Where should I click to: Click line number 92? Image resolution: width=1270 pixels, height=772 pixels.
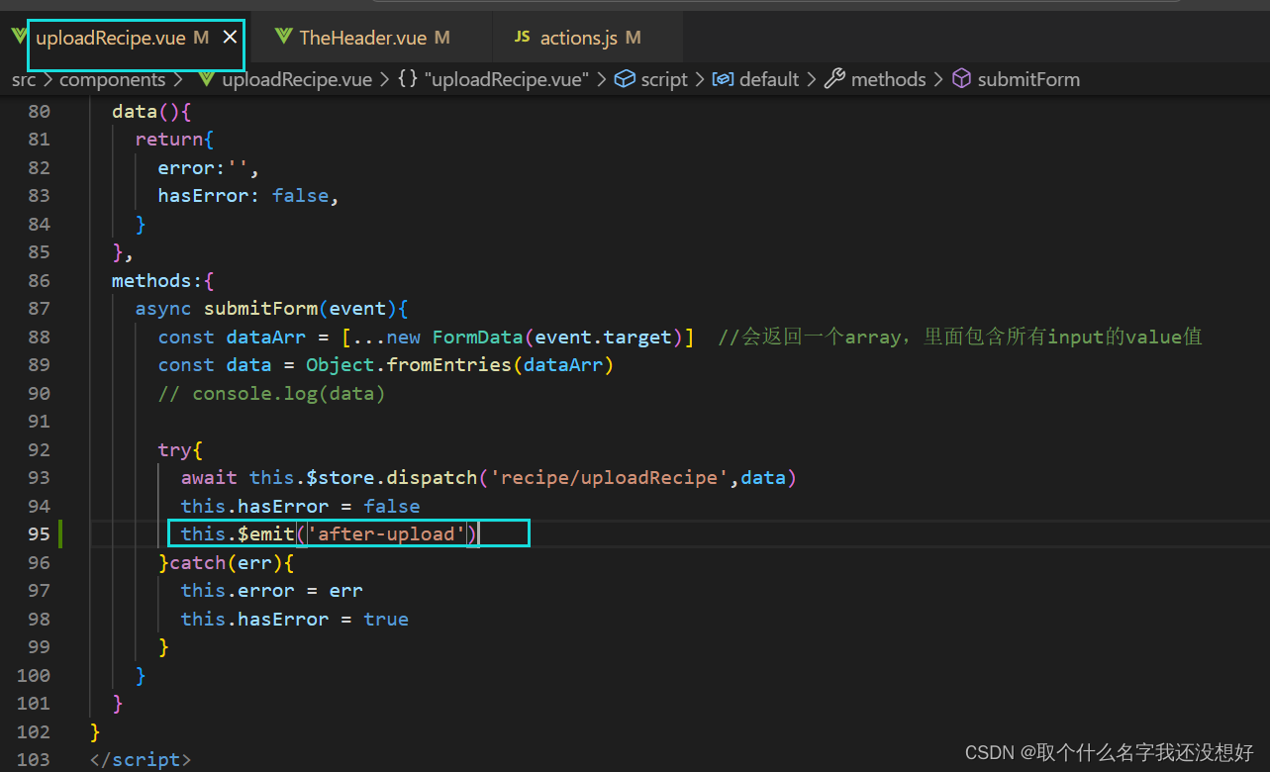coord(39,449)
